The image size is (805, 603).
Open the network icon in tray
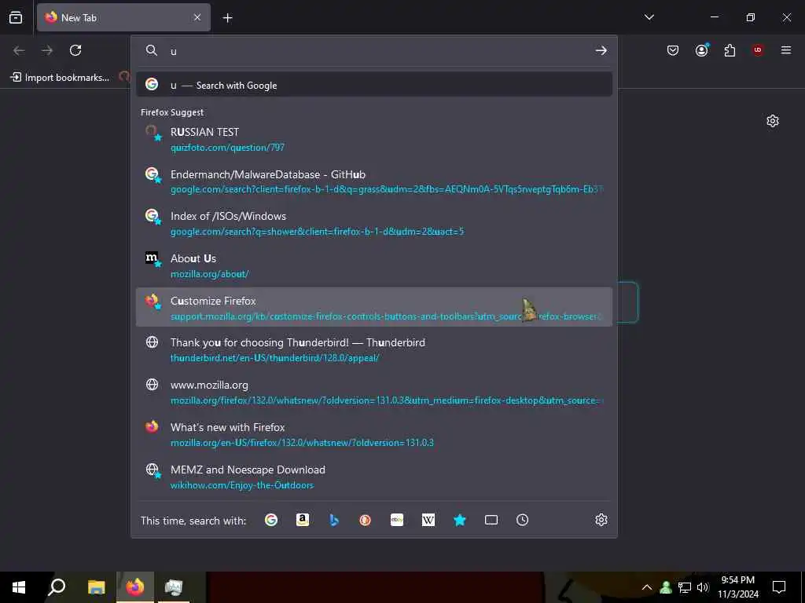[x=685, y=587]
